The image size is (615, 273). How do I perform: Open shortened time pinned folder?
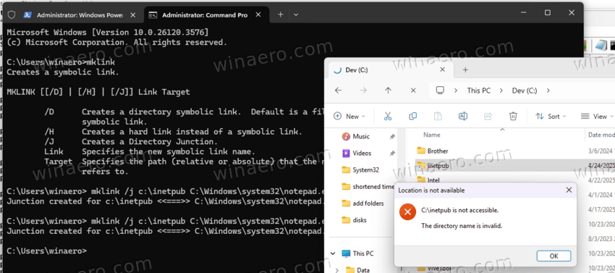(368, 187)
